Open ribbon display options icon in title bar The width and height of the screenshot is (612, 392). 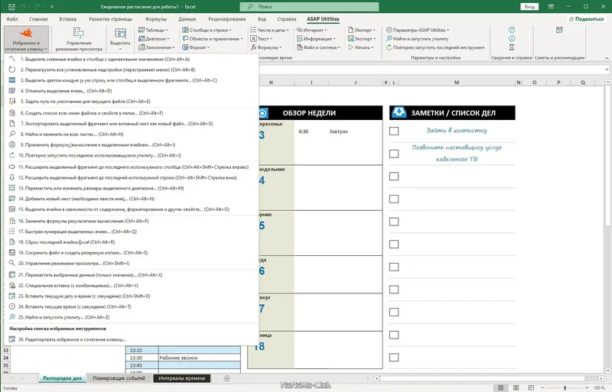coord(551,7)
